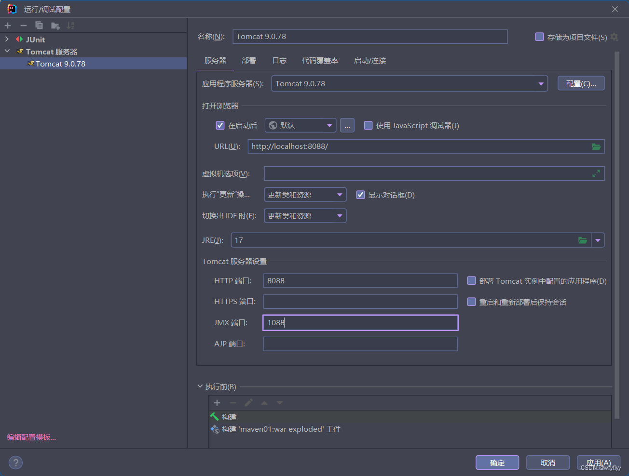Toggle 存储为项目文件 checkbox
Image resolution: width=629 pixels, height=476 pixels.
540,37
